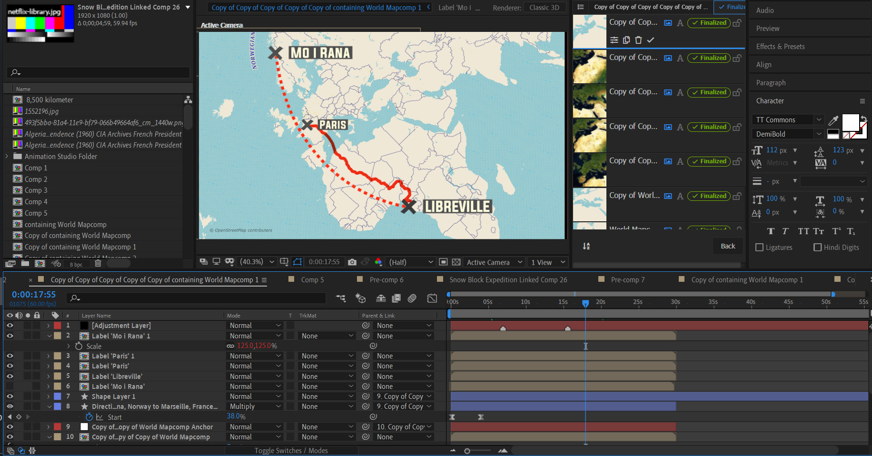This screenshot has height=456, width=872.
Task: Pick a color with the Character eyedropper
Action: pos(833,120)
